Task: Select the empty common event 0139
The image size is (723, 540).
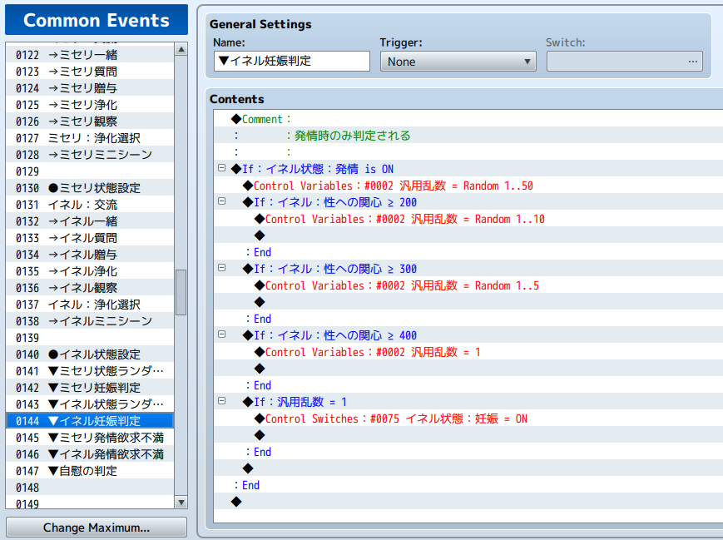Action: [90, 338]
